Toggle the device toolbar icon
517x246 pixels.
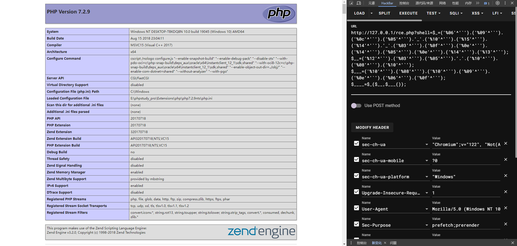pyautogui.click(x=359, y=3)
